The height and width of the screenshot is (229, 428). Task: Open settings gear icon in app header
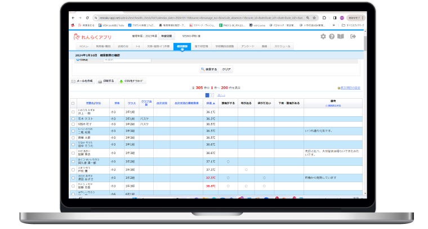click(x=323, y=36)
